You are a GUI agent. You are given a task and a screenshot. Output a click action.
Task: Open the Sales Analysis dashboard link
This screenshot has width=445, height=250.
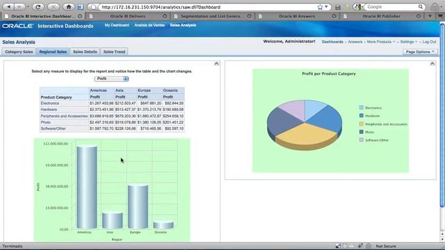[x=183, y=25]
